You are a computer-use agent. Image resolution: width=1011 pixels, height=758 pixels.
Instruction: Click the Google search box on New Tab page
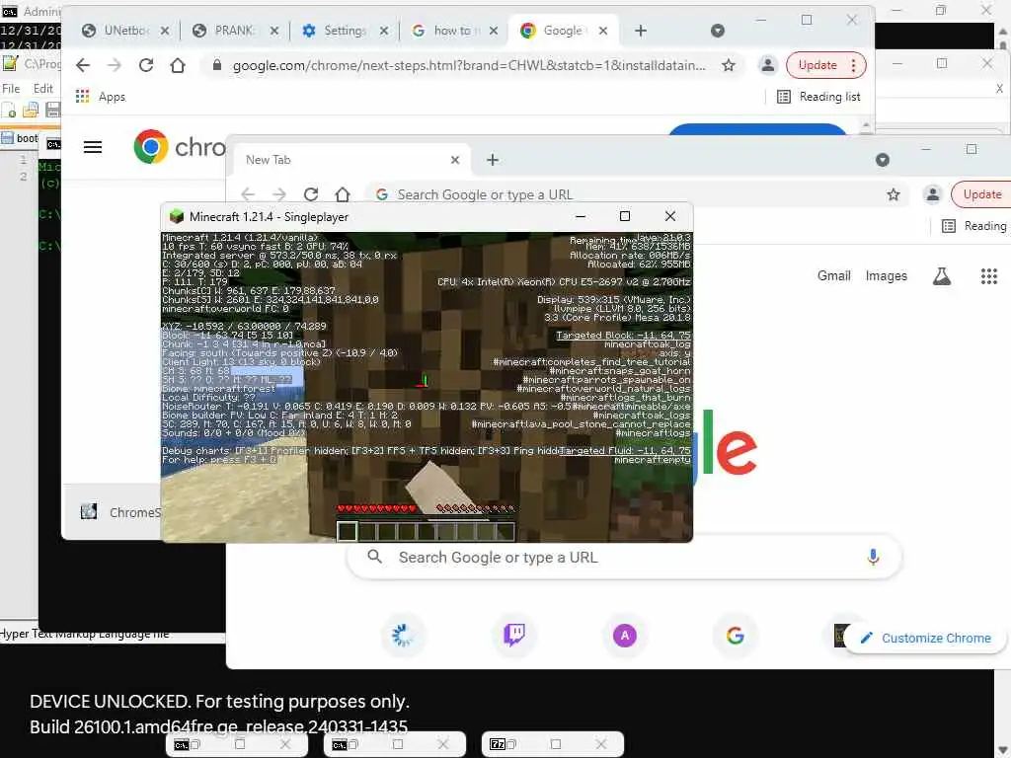[x=622, y=557]
